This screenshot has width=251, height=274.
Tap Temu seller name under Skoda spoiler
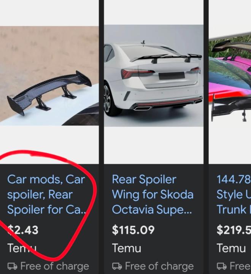127,248
